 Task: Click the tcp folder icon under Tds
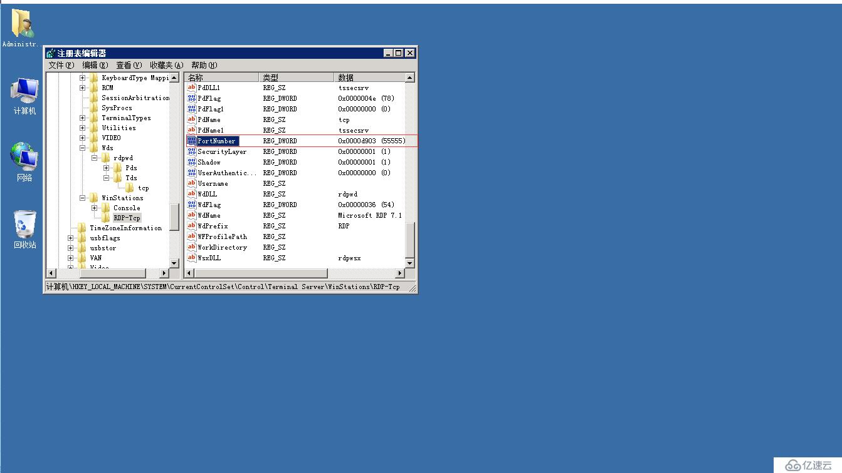click(x=130, y=188)
